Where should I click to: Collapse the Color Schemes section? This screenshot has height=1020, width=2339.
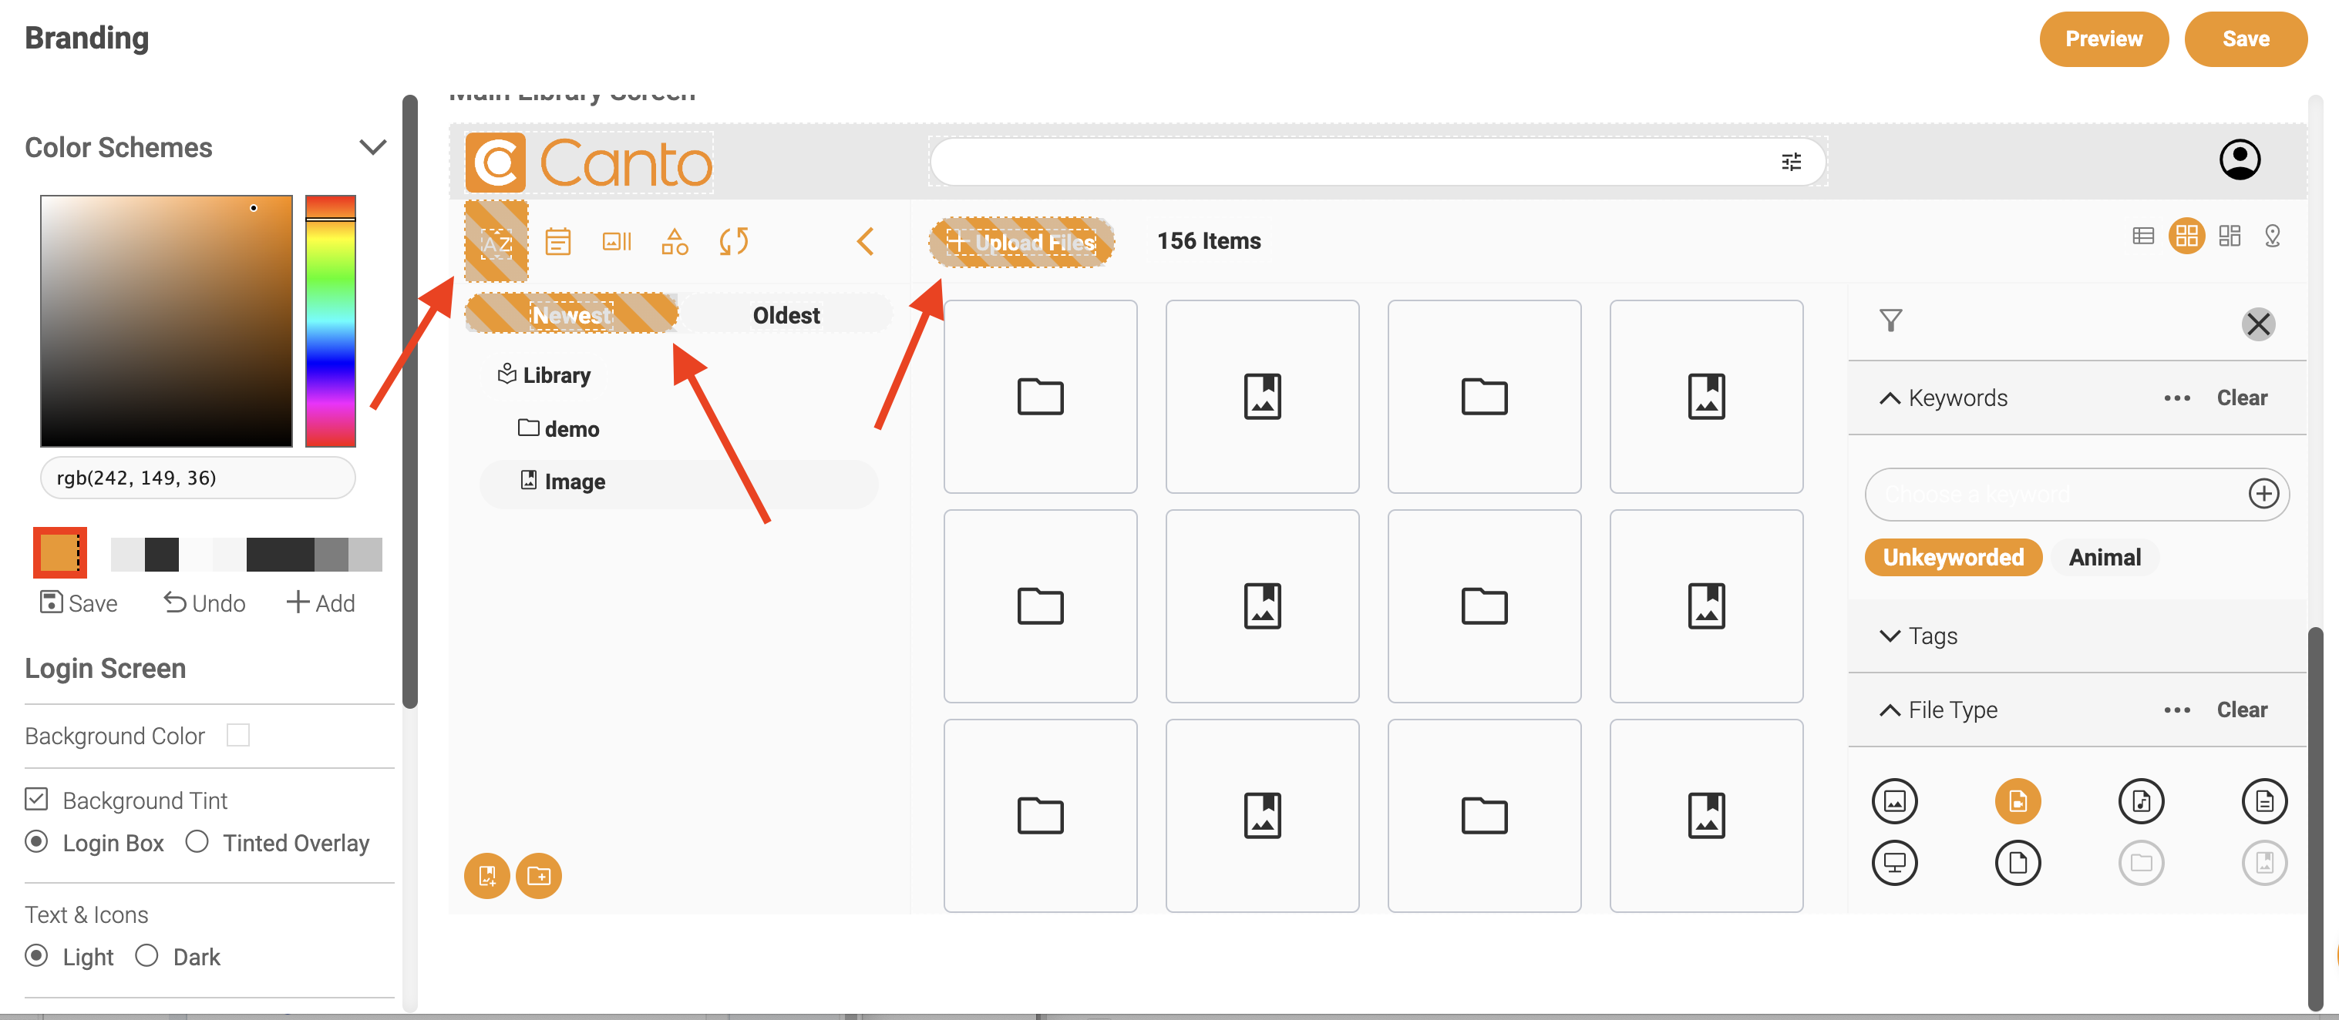372,146
